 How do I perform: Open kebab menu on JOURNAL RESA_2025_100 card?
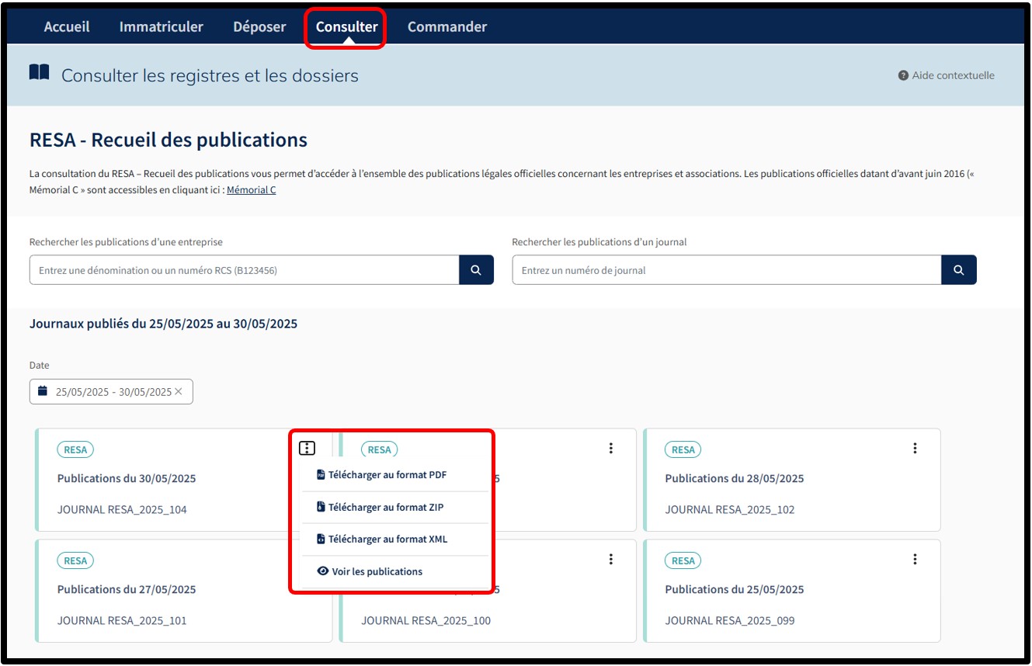(x=611, y=559)
